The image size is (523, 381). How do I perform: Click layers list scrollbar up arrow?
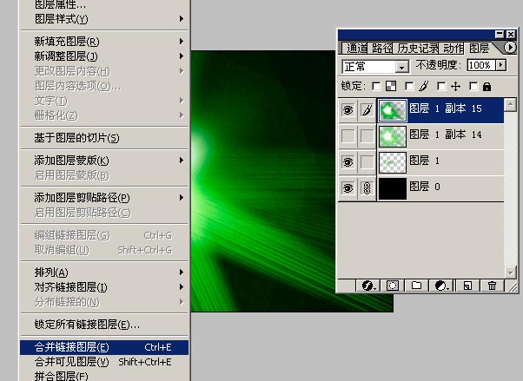coord(510,105)
